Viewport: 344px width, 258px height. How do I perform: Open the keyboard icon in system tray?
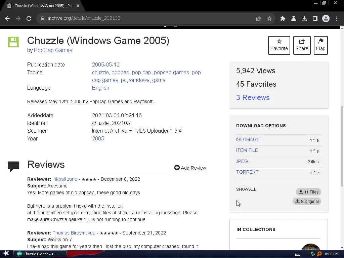(x=298, y=255)
